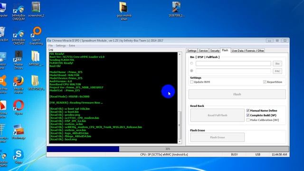The height and width of the screenshot is (171, 304).
Task: Select the Bin file radio button
Action: [191, 63]
